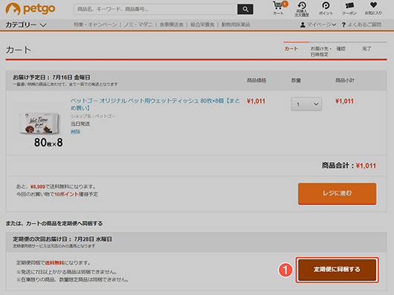This screenshot has height=295, width=394.
Task: Click the FAQ question mark icon
Action: [343, 25]
